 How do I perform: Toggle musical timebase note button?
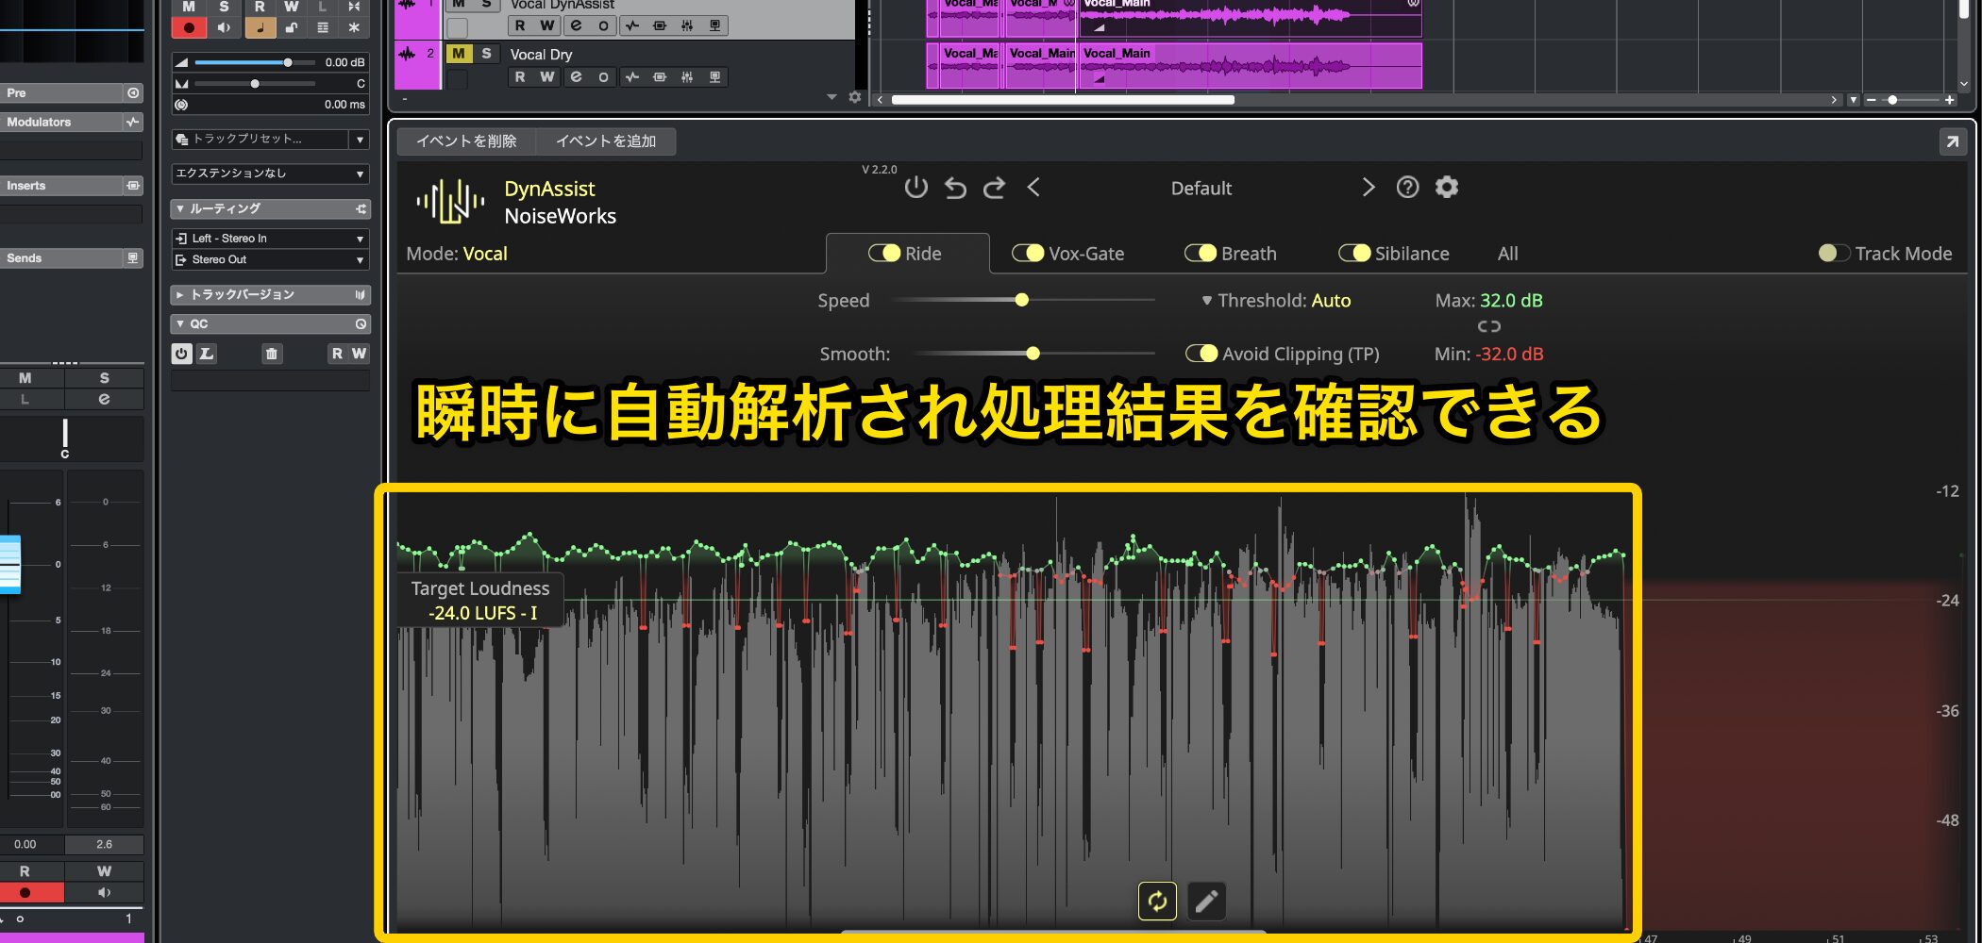pyautogui.click(x=260, y=27)
